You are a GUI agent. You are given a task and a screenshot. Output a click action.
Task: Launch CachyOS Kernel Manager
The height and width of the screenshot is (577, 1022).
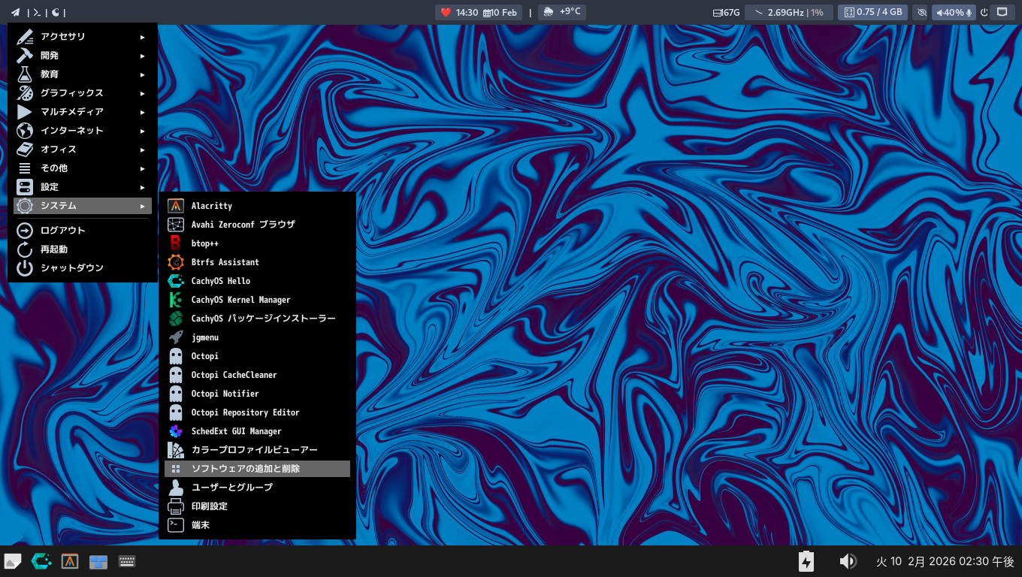click(240, 300)
